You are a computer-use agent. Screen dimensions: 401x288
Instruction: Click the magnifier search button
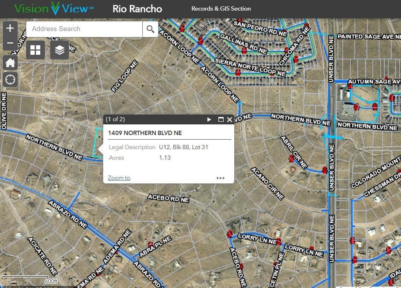coord(150,29)
